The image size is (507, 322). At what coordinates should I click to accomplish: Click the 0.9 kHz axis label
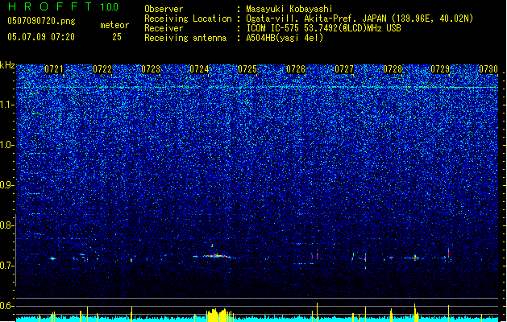pos(7,185)
